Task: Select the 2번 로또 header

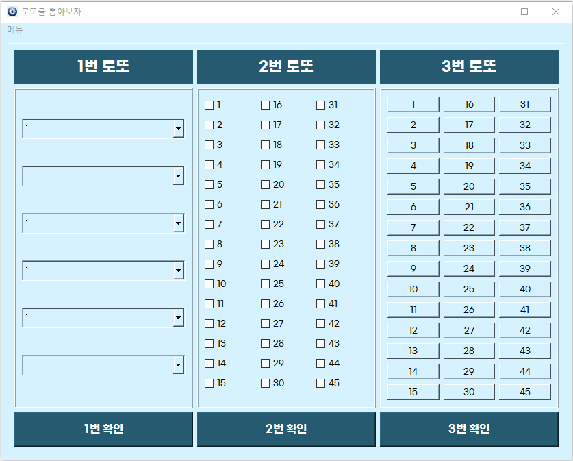Action: click(x=286, y=67)
